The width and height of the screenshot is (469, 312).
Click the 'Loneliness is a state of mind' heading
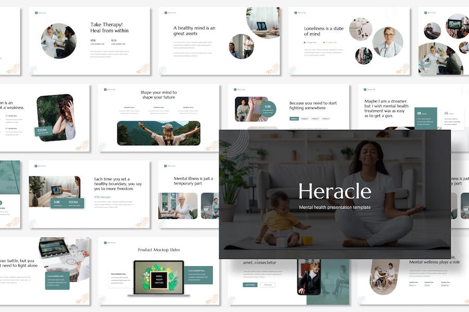pos(324,31)
